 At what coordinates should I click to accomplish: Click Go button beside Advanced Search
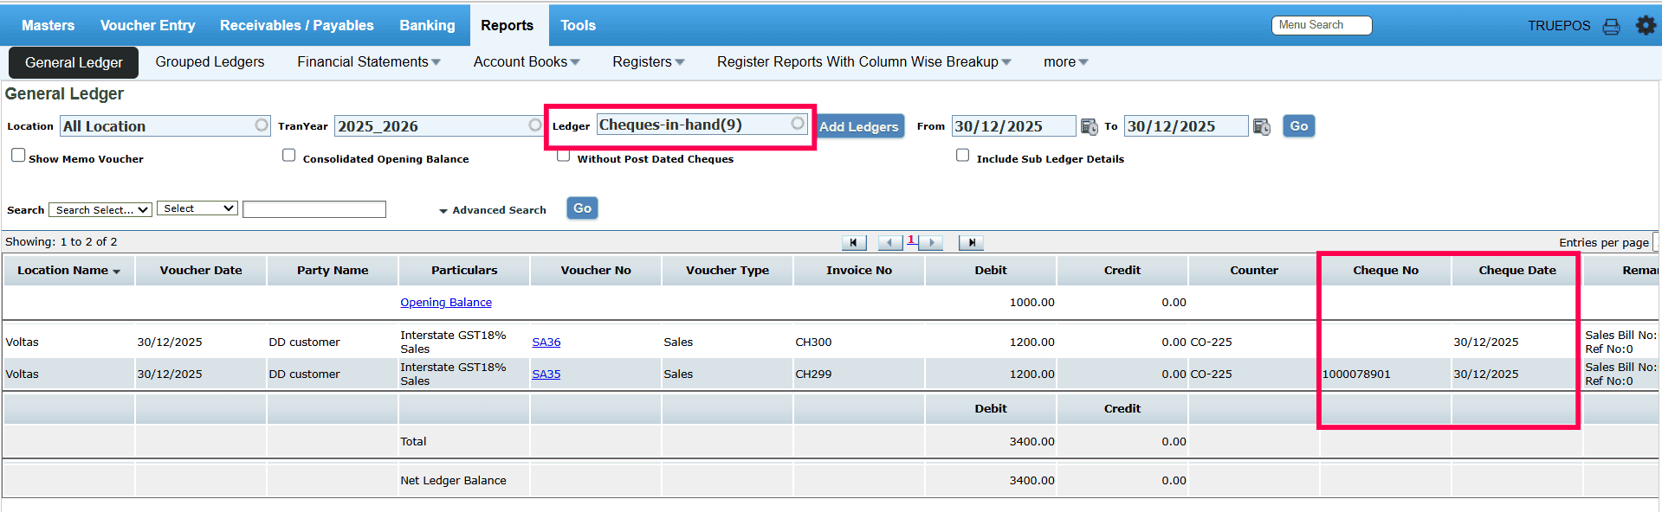pos(583,208)
